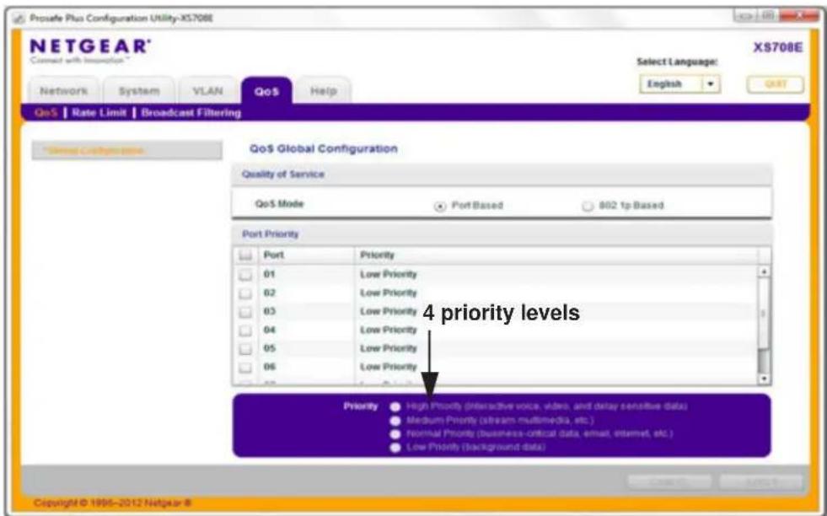Choose Port Based QoS mode
The width and height of the screenshot is (827, 516).
(439, 207)
